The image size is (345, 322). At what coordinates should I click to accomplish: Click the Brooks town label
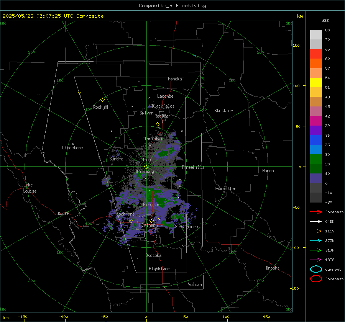[273, 268]
